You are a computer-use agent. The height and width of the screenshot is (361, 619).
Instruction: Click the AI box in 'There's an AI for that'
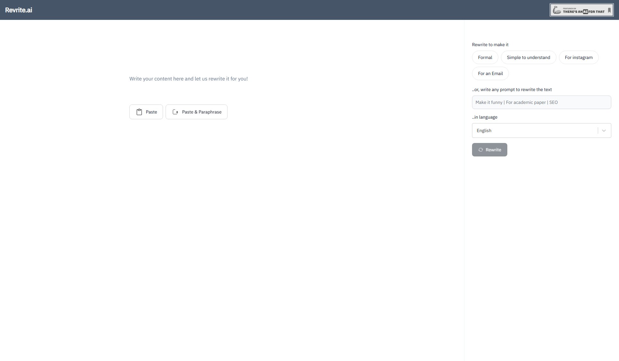tap(585, 12)
